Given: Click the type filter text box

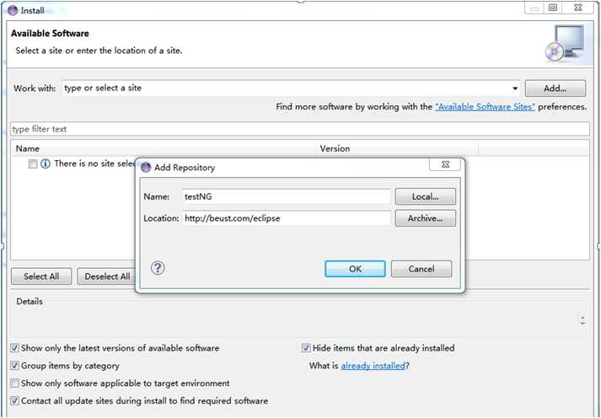Looking at the screenshot, I should point(300,129).
